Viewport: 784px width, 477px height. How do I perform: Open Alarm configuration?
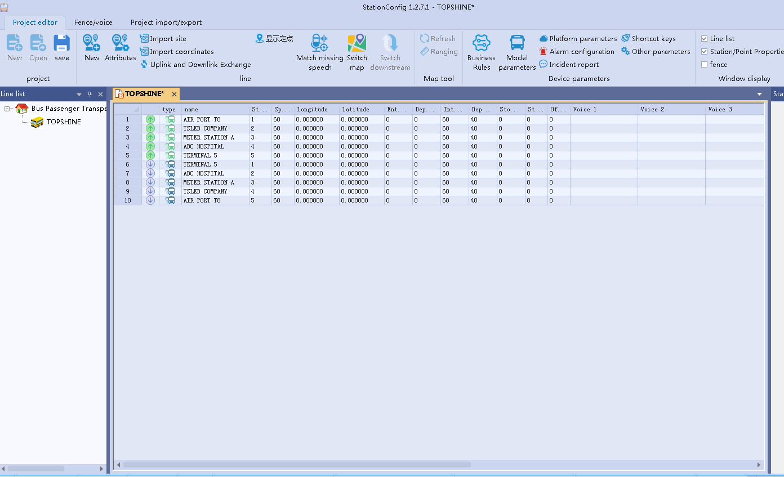pos(581,52)
